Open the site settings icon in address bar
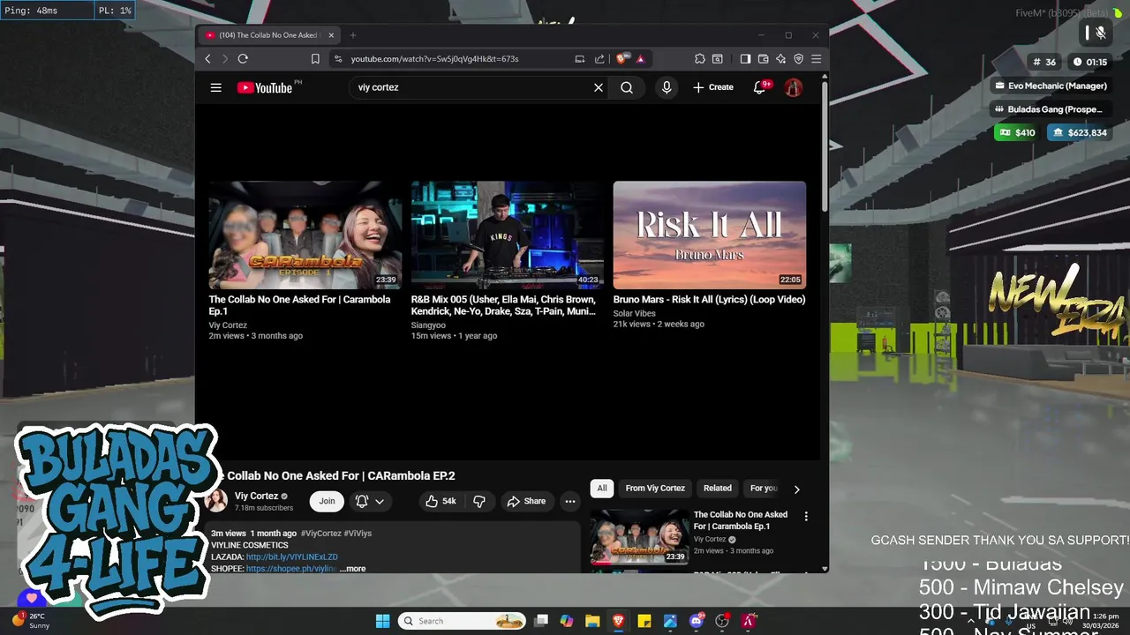1130x635 pixels. pyautogui.click(x=337, y=59)
